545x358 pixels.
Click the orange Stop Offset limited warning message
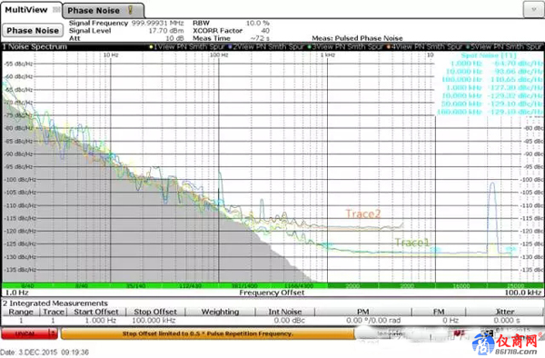(x=207, y=333)
